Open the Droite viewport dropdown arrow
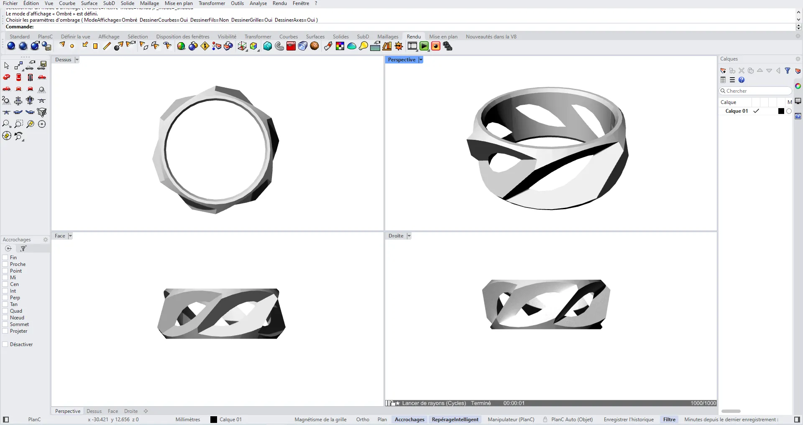This screenshot has height=425, width=803. pos(409,236)
